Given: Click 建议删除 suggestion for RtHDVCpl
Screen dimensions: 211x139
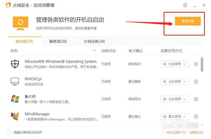Looking at the screenshot, I should 135,82.
